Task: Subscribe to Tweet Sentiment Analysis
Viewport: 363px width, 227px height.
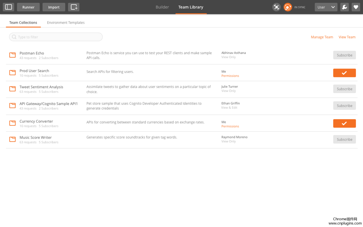Action: point(344,89)
